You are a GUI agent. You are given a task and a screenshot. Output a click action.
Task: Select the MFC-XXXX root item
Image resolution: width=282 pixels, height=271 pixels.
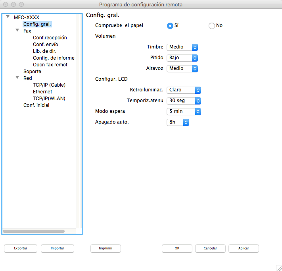[27, 17]
